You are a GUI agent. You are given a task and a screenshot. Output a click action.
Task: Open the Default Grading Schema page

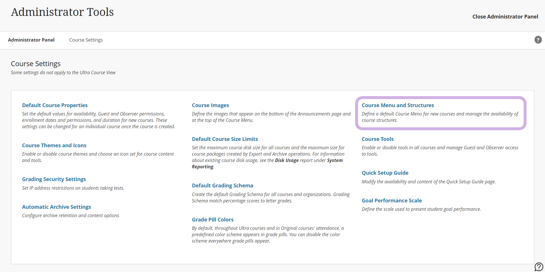222,186
